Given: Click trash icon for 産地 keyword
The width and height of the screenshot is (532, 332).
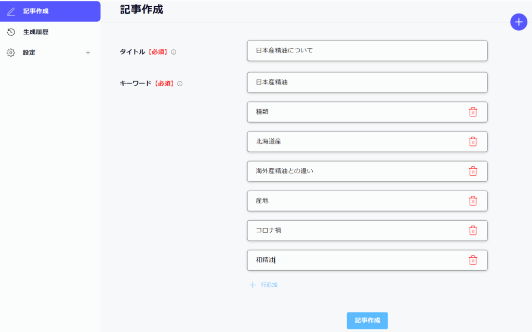Looking at the screenshot, I should (473, 201).
